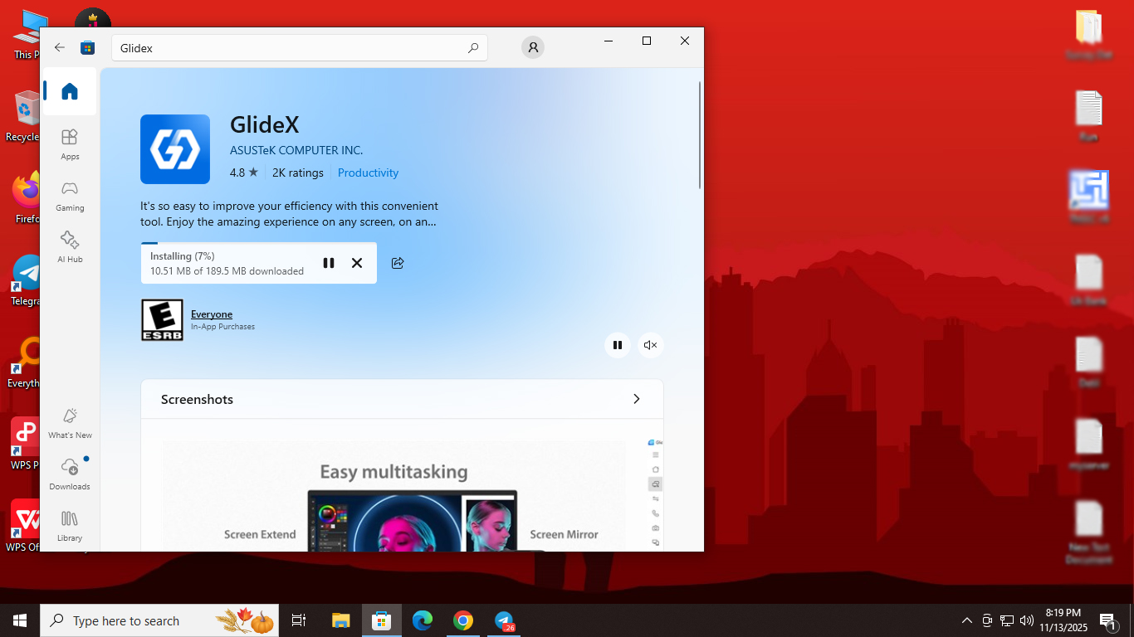Viewport: 1134px width, 637px height.
Task: Cancel the GlideX installation
Action: 357,263
